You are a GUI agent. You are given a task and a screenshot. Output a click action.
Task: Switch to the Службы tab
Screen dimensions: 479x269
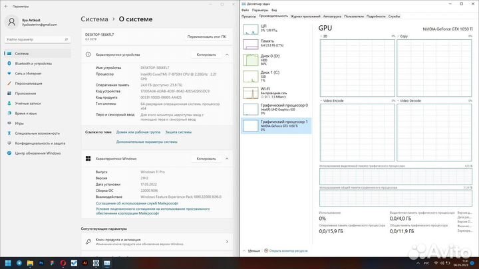(x=394, y=17)
